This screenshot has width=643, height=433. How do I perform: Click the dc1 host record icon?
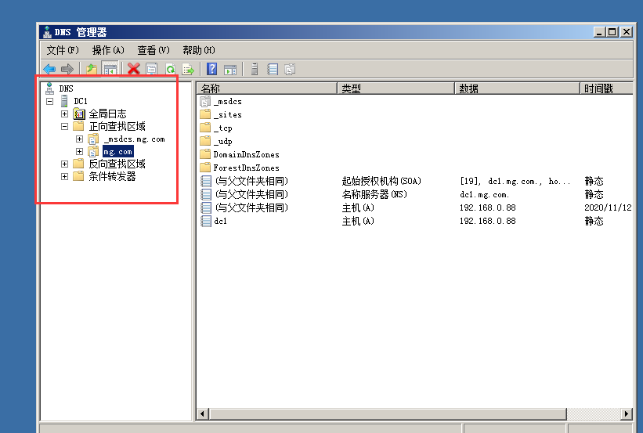(205, 221)
